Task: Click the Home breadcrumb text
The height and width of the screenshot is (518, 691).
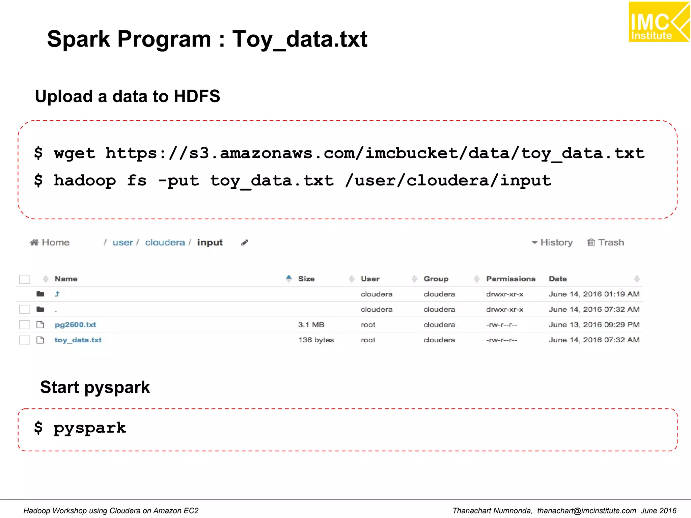Action: (56, 242)
